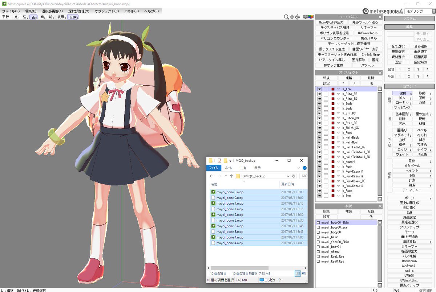This screenshot has width=436, height=292.
Task: Close the オブジェクト panel with its X
Action: pyautogui.click(x=380, y=73)
